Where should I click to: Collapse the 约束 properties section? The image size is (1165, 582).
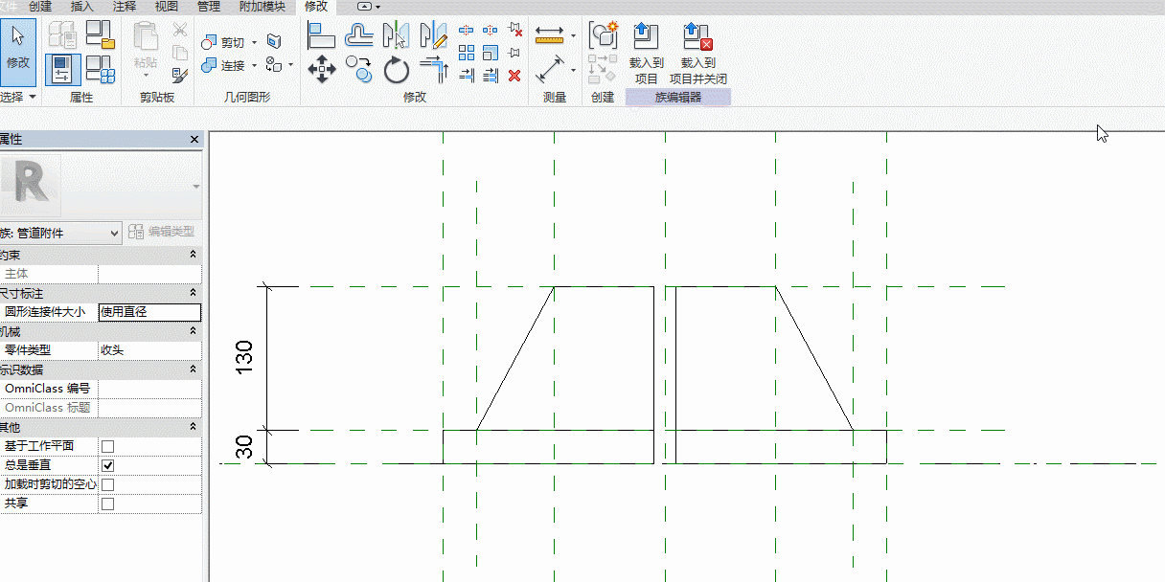click(x=194, y=255)
